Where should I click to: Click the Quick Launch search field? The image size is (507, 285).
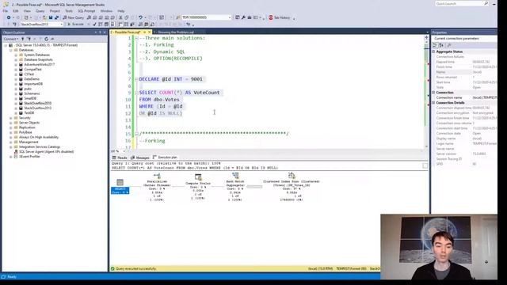[461, 3]
